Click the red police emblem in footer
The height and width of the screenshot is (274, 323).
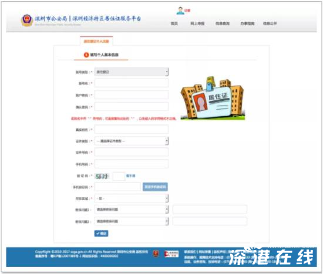click(x=156, y=253)
